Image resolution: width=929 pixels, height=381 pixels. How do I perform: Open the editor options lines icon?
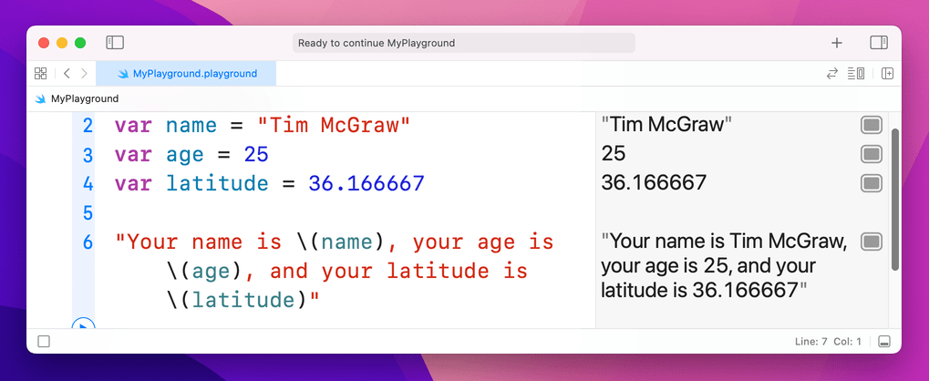tap(855, 74)
